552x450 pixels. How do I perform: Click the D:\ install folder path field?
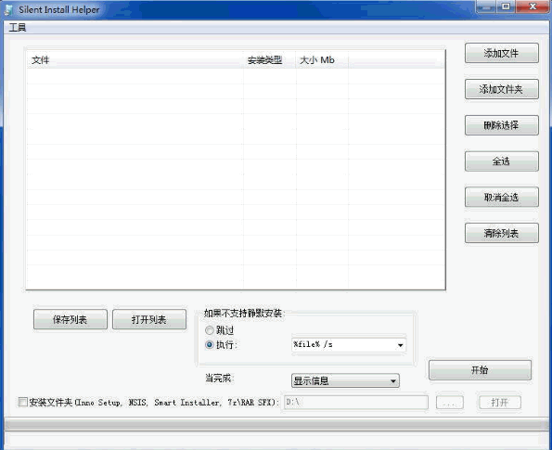pyautogui.click(x=356, y=403)
